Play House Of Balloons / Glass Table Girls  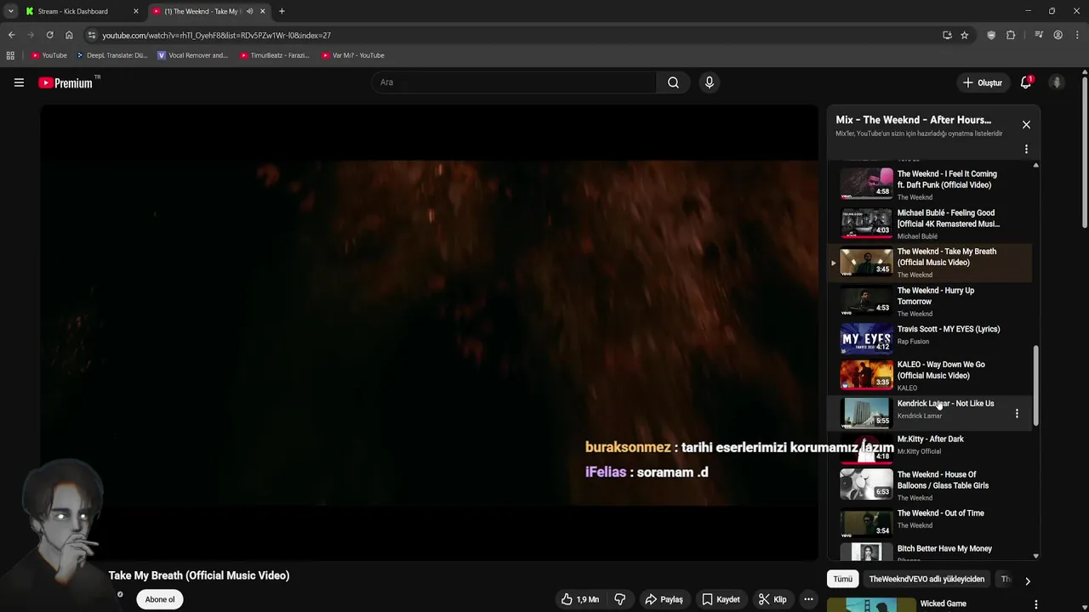tap(931, 484)
